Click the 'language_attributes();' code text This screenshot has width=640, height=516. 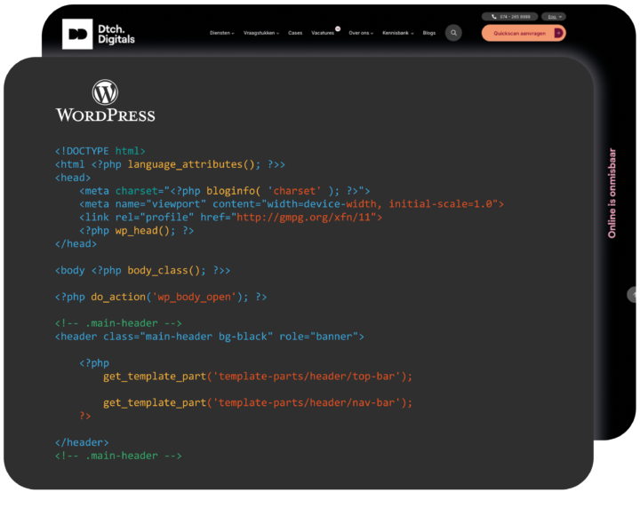point(194,164)
